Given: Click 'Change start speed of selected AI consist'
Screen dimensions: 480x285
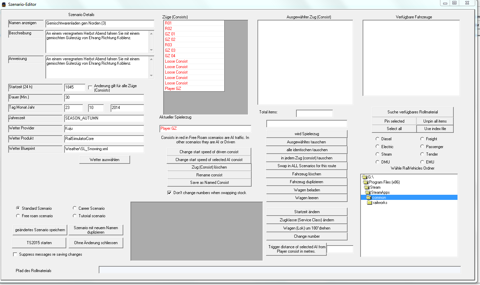Looking at the screenshot, I should 209,160.
